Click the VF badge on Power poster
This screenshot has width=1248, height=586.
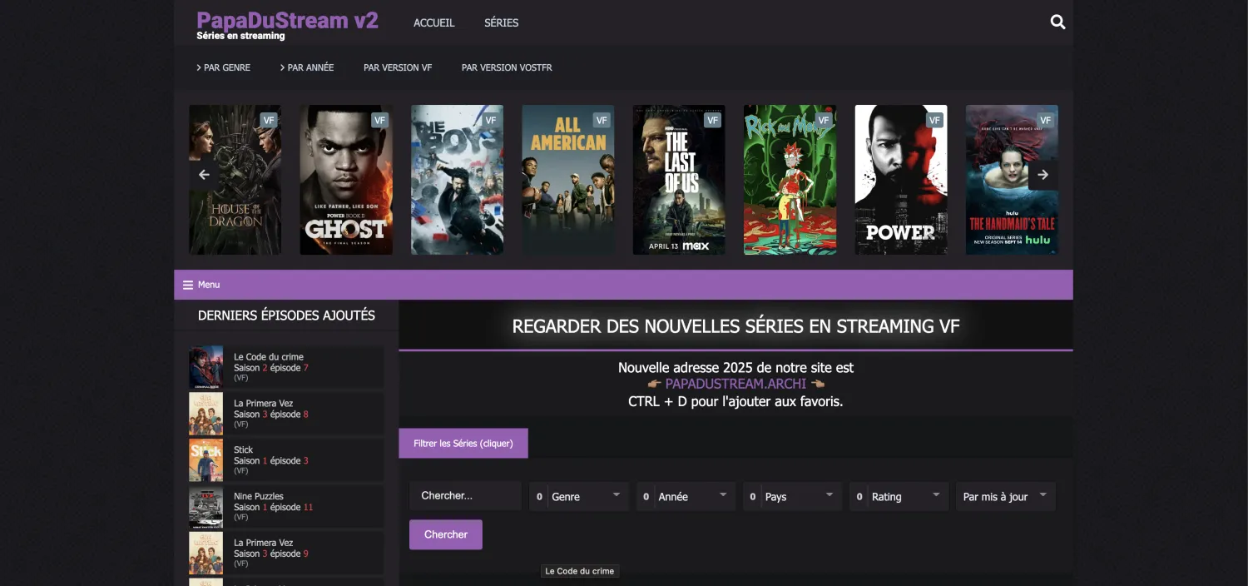[934, 120]
